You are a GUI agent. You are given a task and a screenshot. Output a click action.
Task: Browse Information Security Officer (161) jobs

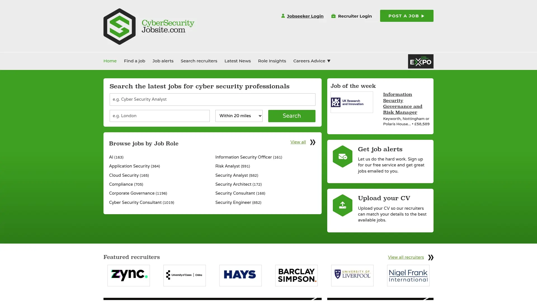tap(249, 157)
